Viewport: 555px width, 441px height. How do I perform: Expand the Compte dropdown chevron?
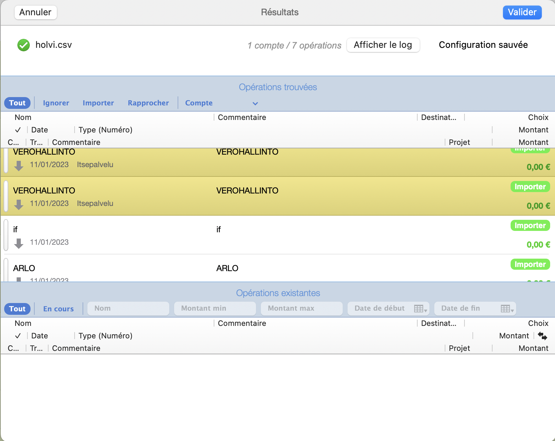click(255, 103)
